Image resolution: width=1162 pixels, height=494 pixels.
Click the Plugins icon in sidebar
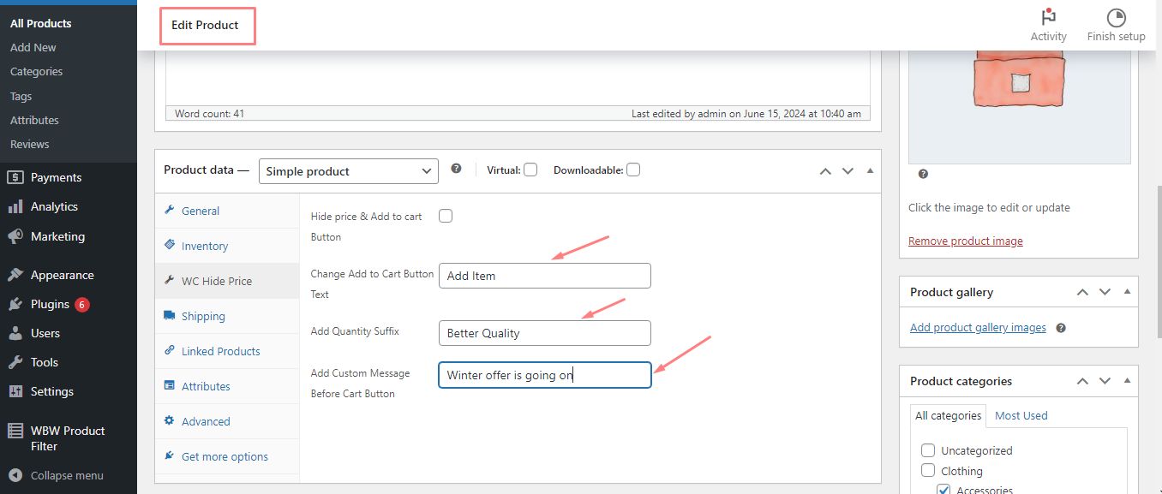coord(15,304)
